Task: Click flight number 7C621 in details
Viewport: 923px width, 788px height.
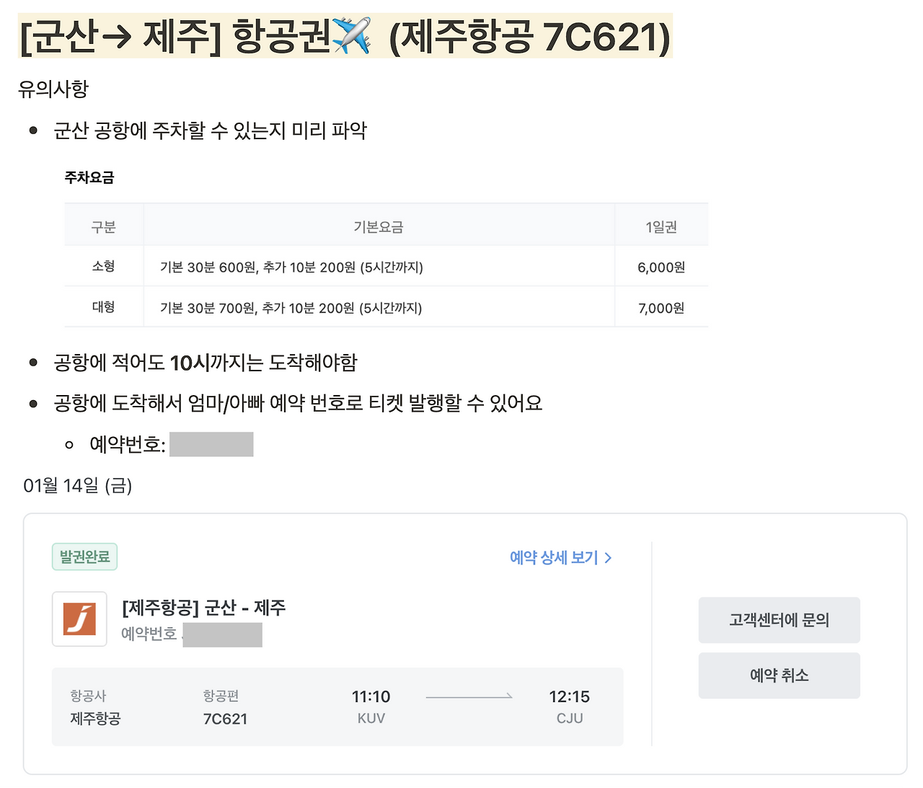Action: 225,719
